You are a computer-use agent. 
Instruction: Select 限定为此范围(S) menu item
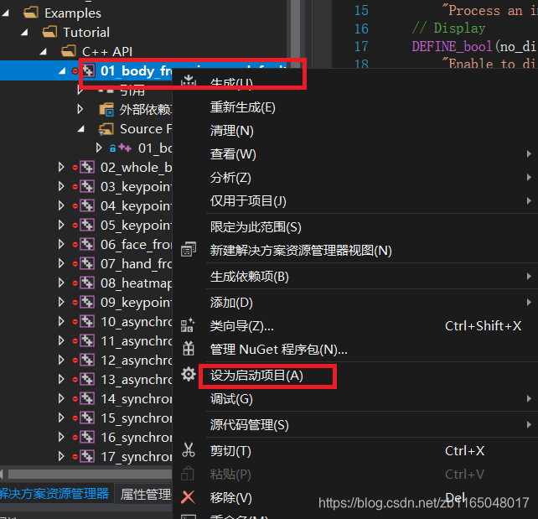(x=256, y=227)
